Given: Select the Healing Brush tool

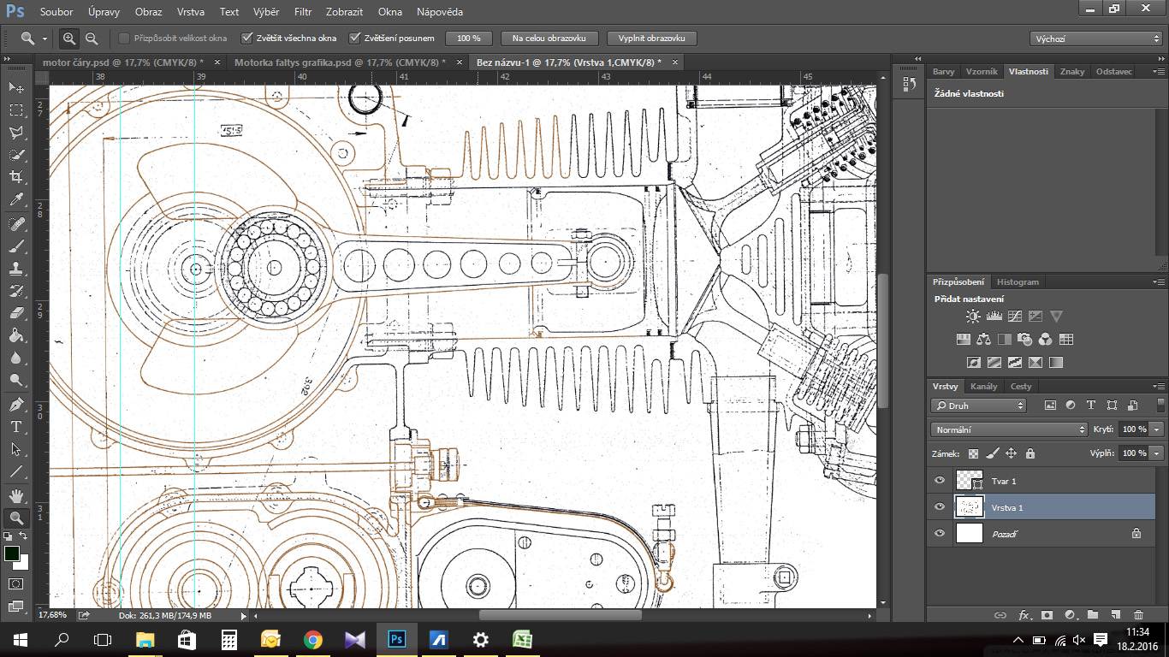Looking at the screenshot, I should pyautogui.click(x=16, y=224).
